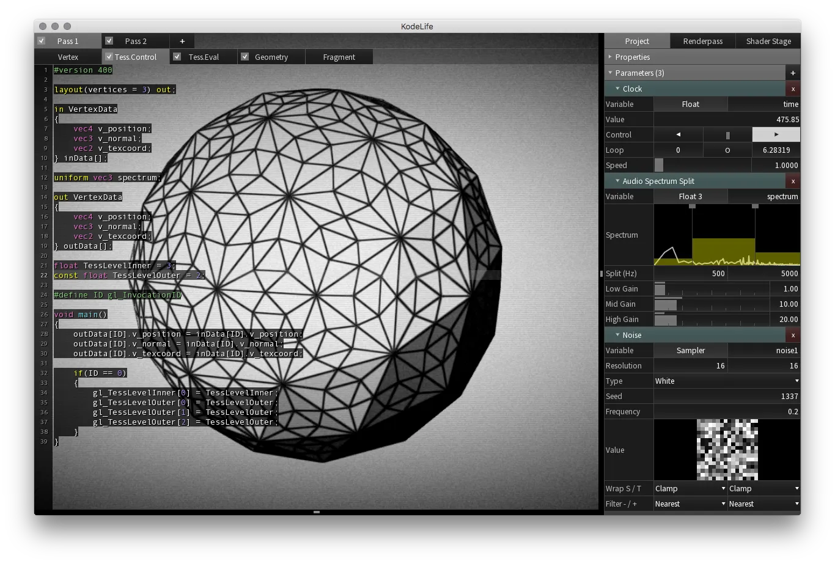
Task: Create a new pass using the plus tab
Action: click(182, 41)
